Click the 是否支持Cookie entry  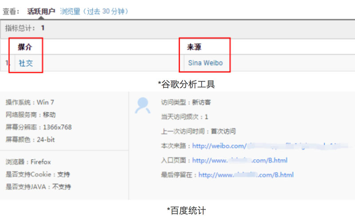tap(38, 174)
